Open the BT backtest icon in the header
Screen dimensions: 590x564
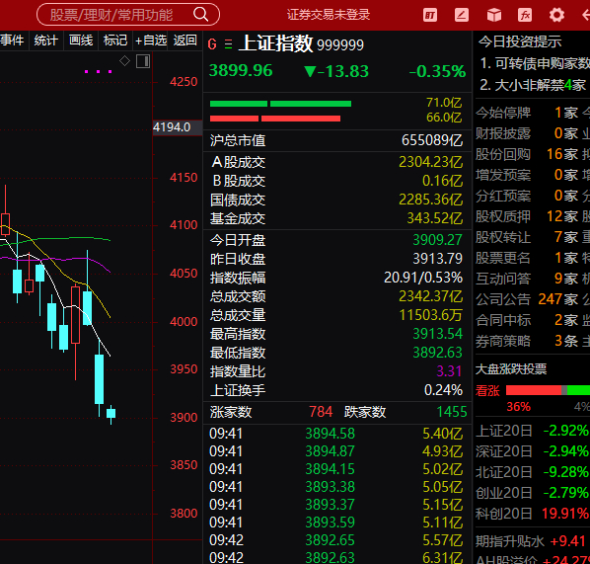(430, 15)
